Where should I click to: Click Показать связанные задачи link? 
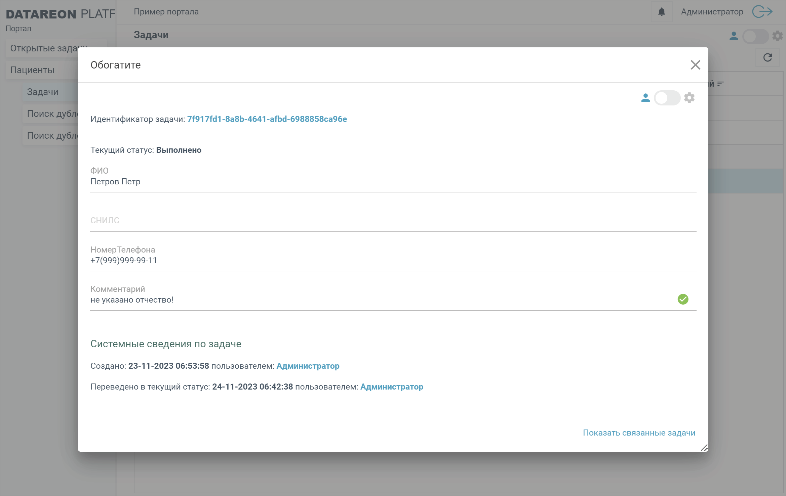click(x=639, y=433)
